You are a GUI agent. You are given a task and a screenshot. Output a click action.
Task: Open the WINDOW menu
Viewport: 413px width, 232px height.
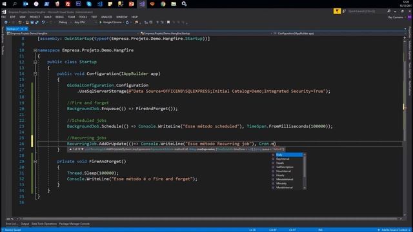click(x=122, y=17)
